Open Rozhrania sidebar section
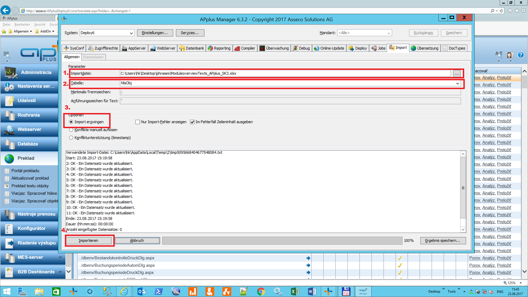528x297 pixels. click(29, 115)
